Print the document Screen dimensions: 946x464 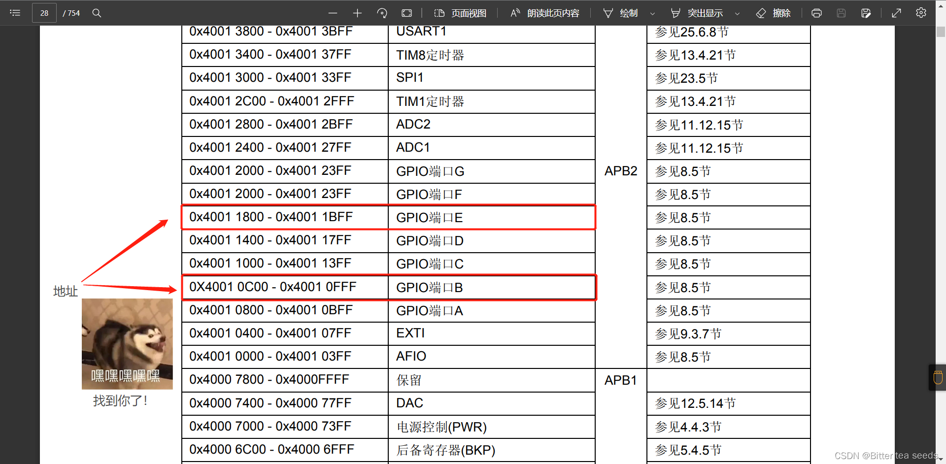coord(816,13)
